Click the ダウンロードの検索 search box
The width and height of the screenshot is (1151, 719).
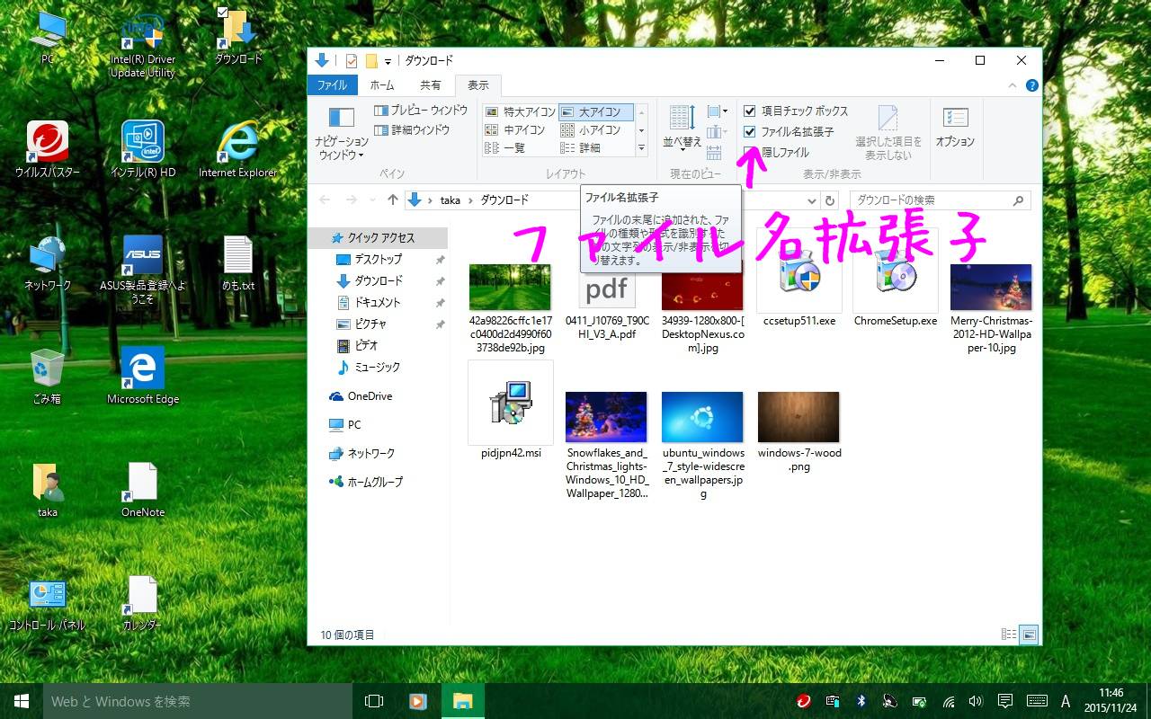tap(940, 200)
